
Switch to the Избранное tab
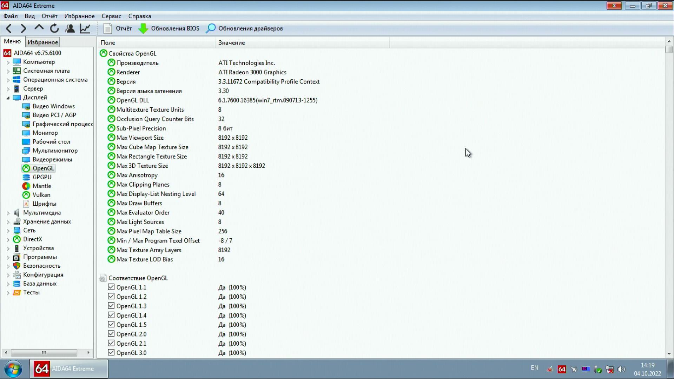point(43,42)
